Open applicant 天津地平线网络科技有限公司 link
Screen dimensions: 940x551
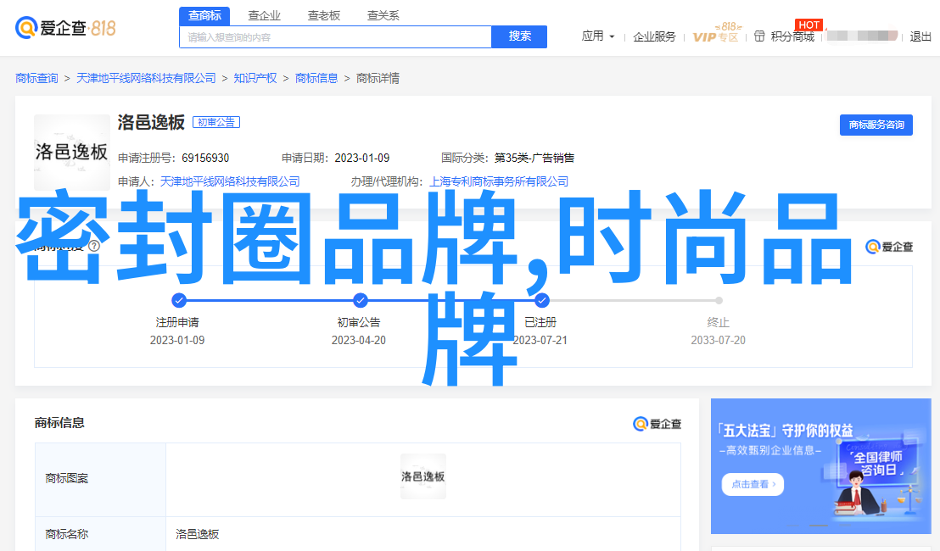tap(230, 181)
